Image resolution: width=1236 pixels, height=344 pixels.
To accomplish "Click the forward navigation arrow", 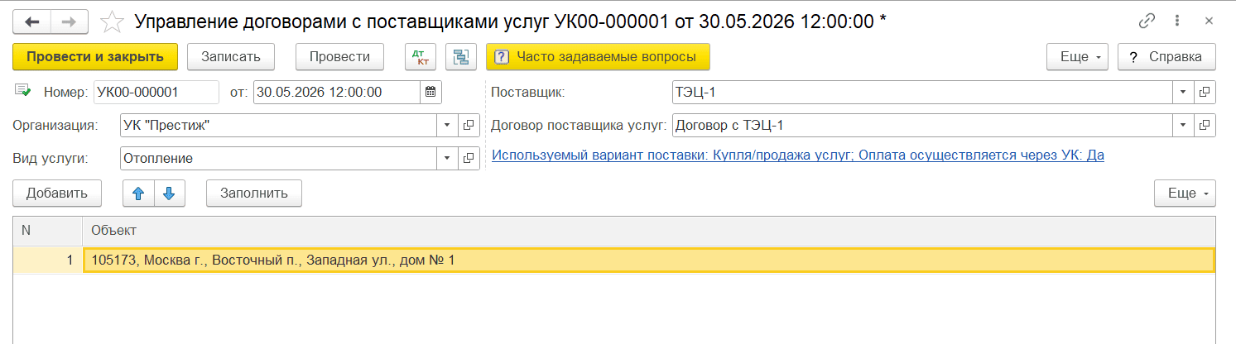I will [70, 22].
